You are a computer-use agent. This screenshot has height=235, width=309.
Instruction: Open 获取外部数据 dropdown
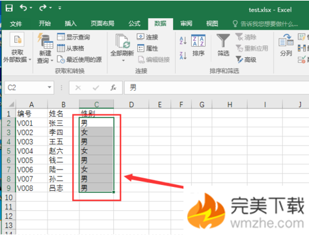pos(17,47)
